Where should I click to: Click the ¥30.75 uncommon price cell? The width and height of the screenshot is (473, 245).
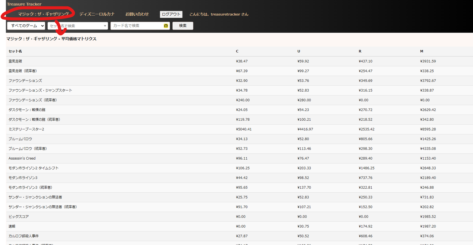(303, 227)
